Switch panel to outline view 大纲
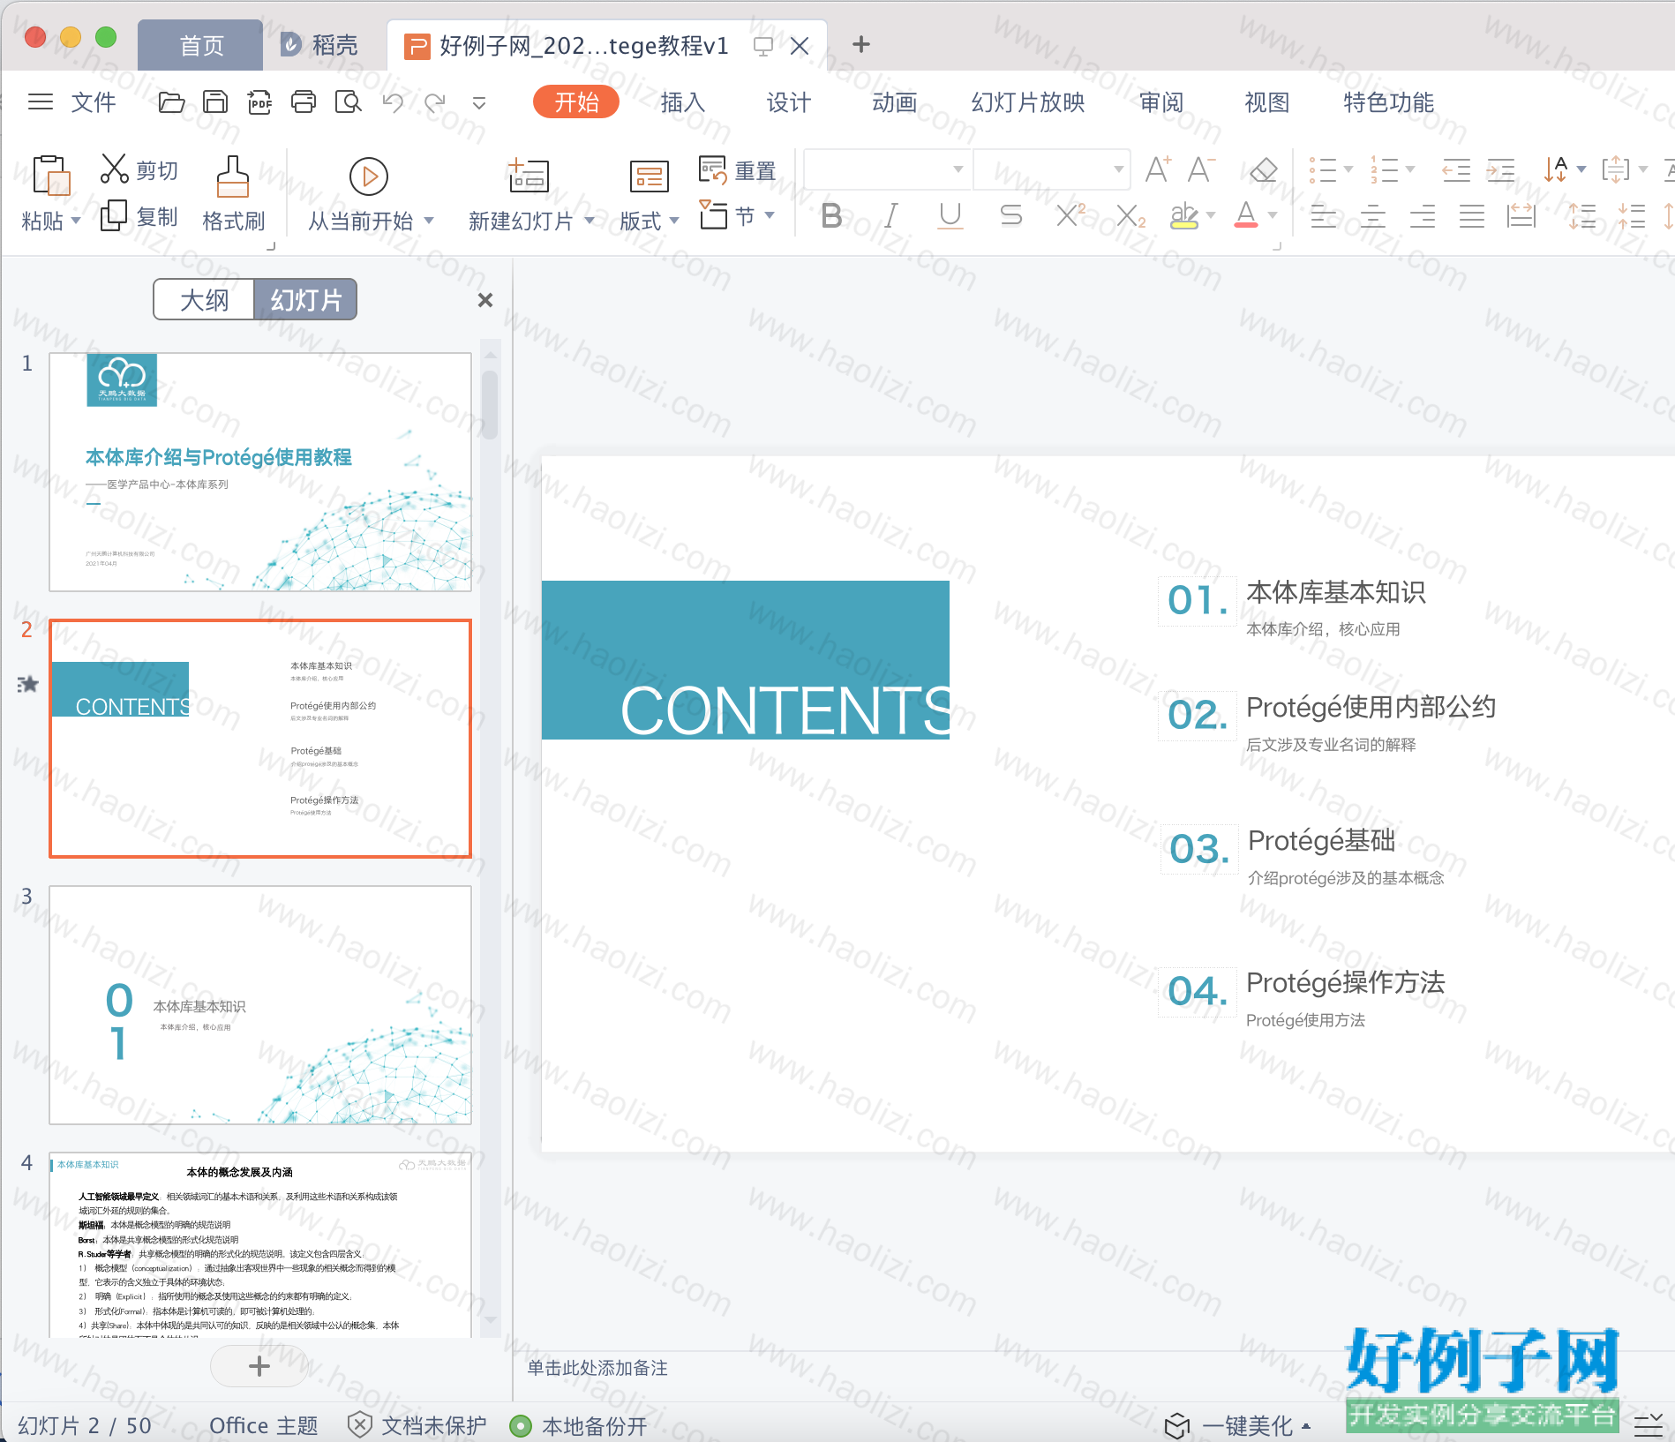The image size is (1675, 1442). click(x=204, y=300)
